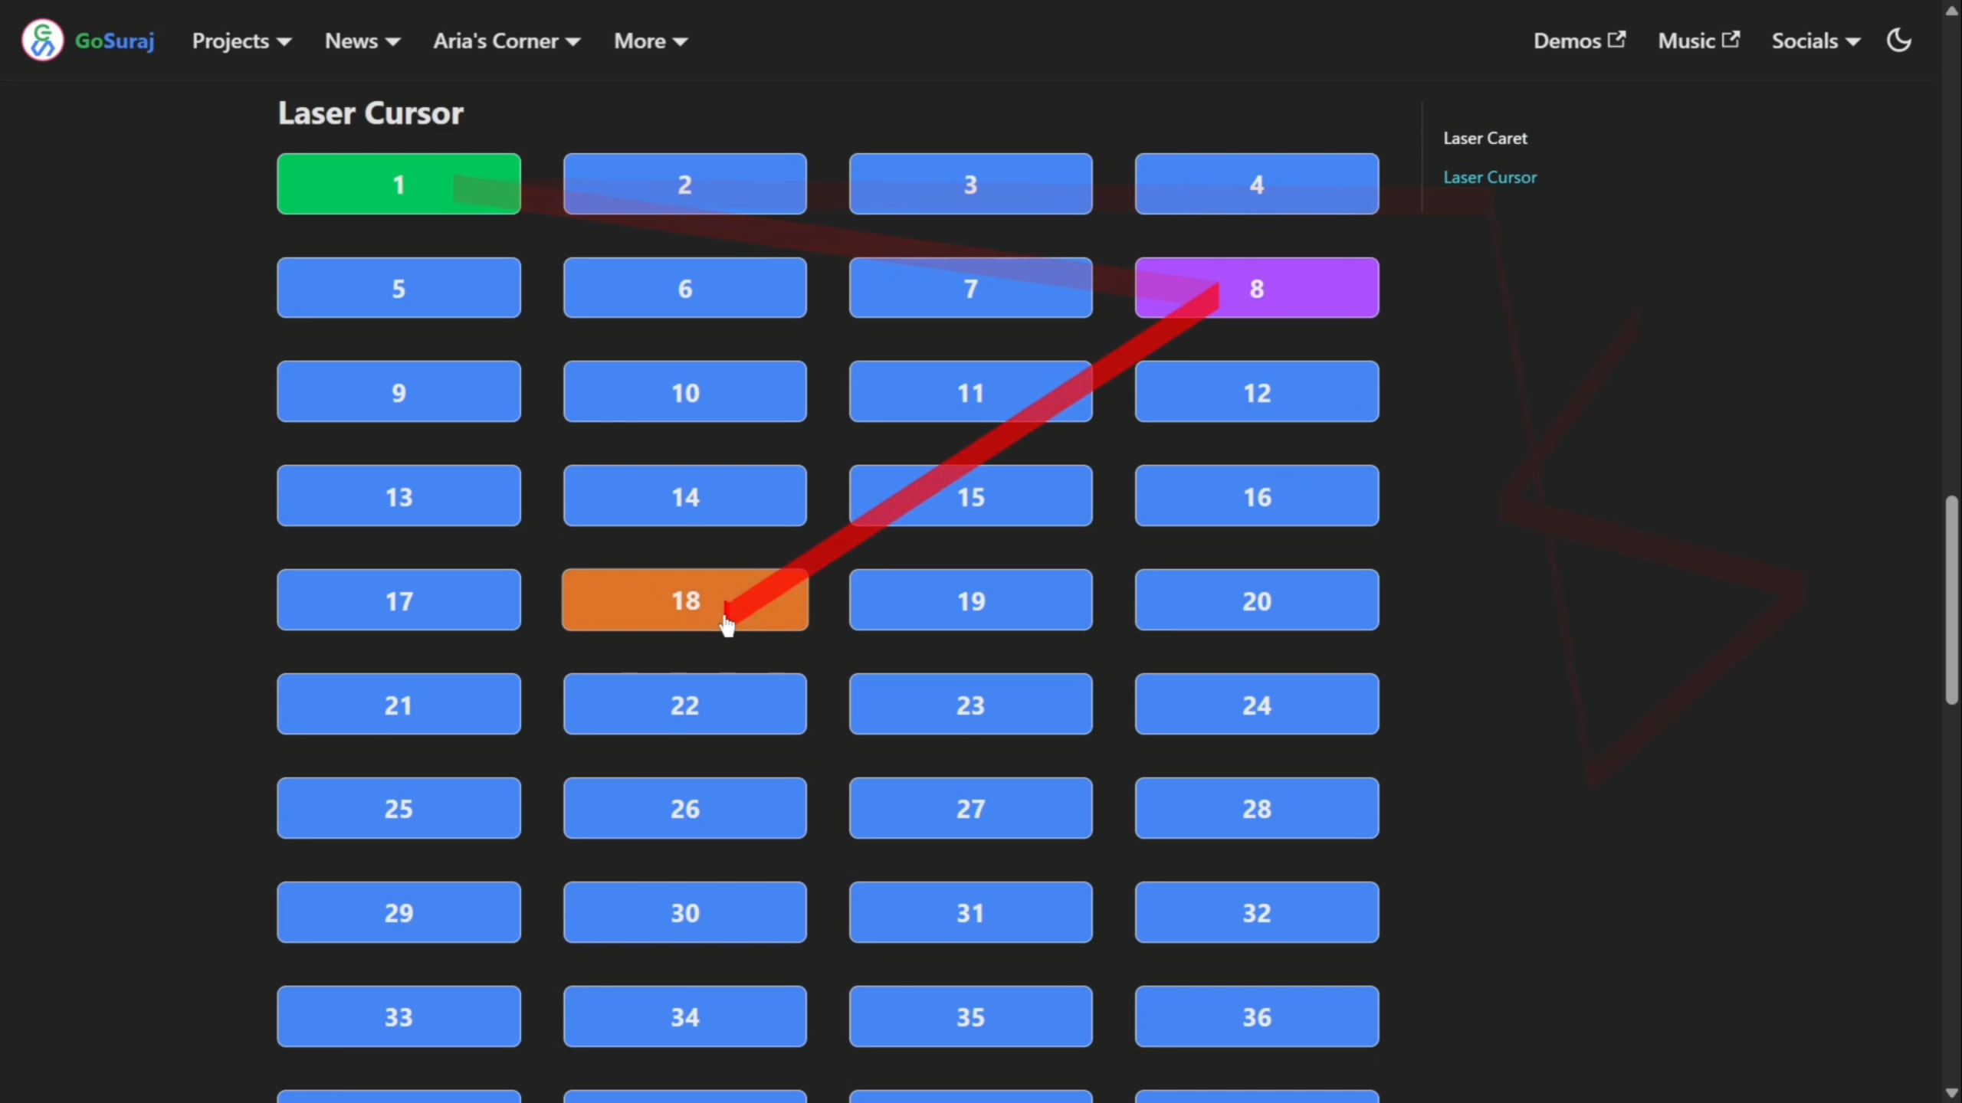The image size is (1962, 1103).
Task: Expand the Projects dropdown menu
Action: 241,41
